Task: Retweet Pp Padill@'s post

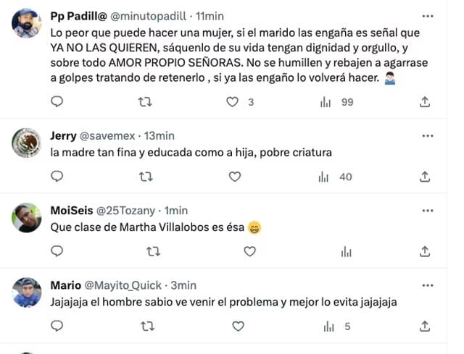Action: pyautogui.click(x=144, y=102)
